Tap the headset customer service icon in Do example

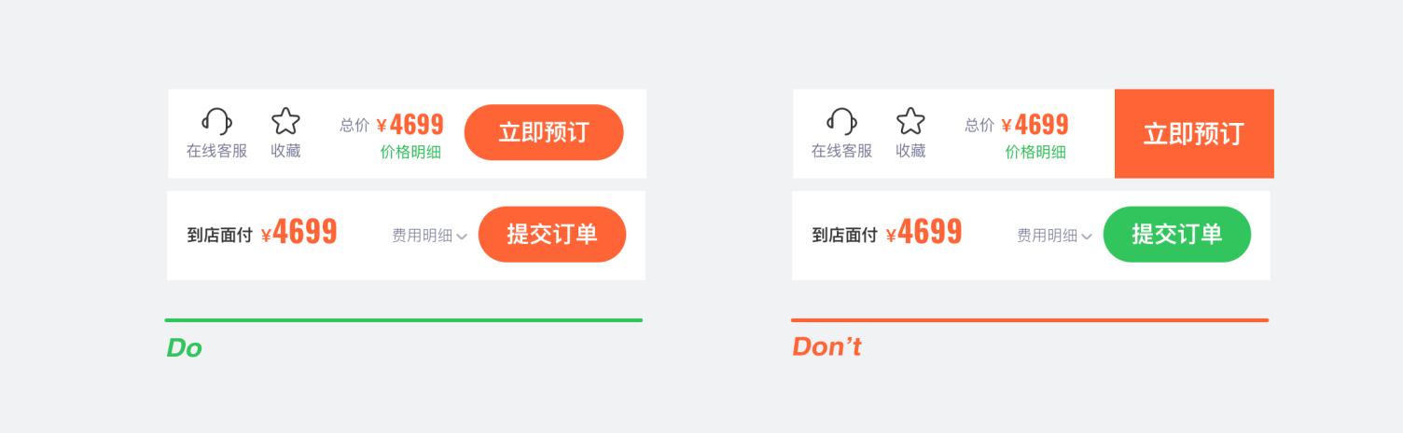[216, 121]
